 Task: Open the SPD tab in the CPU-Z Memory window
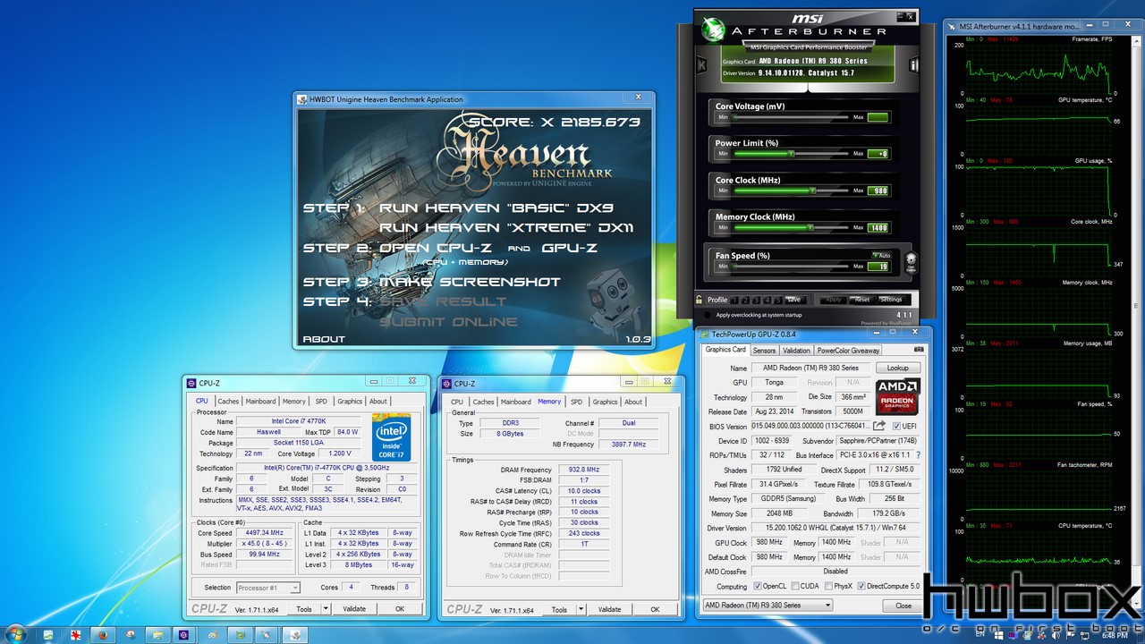coord(576,402)
